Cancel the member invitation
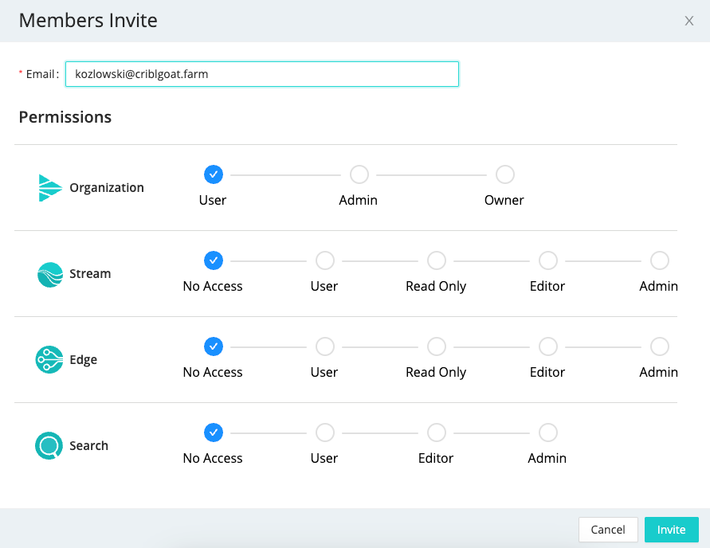The image size is (710, 548). coord(608,529)
